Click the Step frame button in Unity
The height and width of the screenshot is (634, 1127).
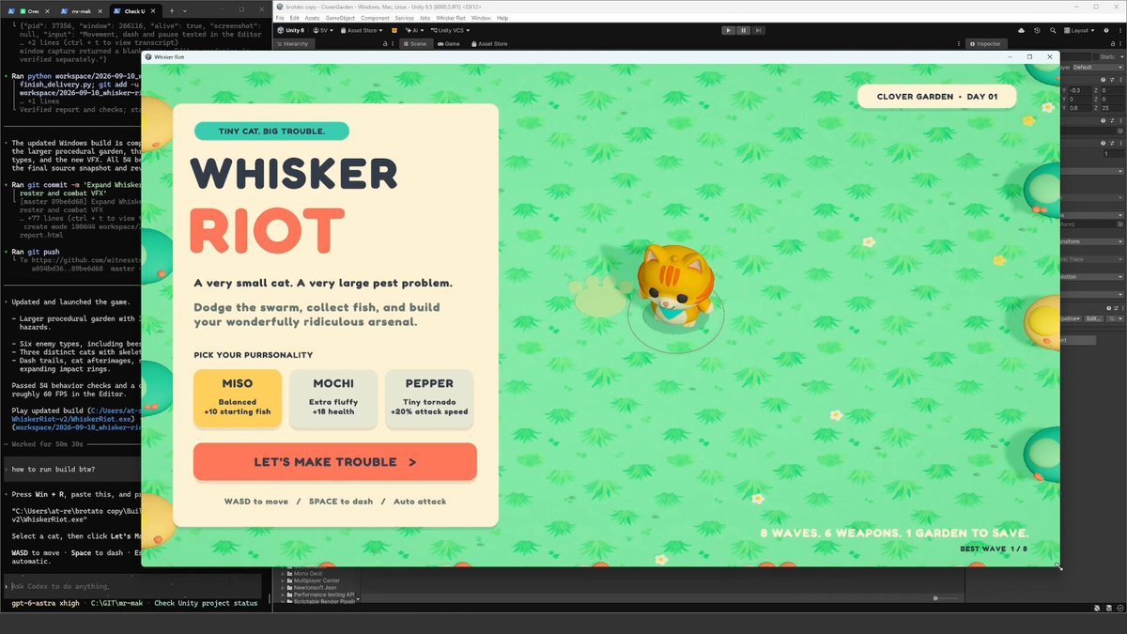[758, 30]
